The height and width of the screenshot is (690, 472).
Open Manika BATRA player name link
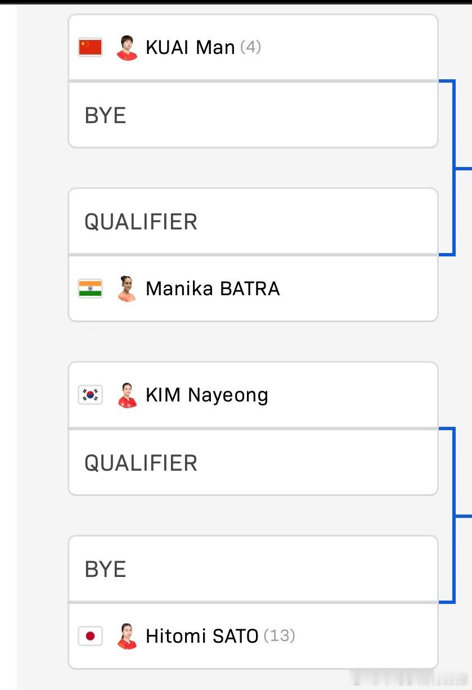click(x=213, y=288)
